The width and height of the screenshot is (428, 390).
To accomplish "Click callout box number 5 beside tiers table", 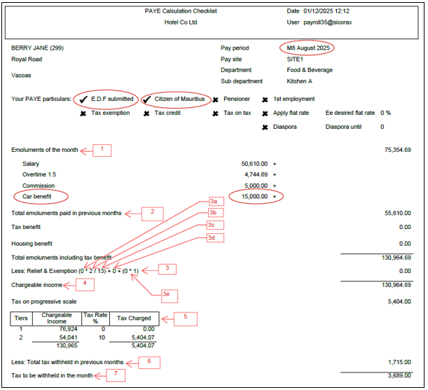I will pos(184,318).
